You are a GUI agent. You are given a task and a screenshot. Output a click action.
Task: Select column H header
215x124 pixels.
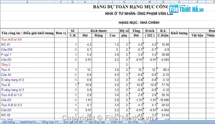pos(85,2)
